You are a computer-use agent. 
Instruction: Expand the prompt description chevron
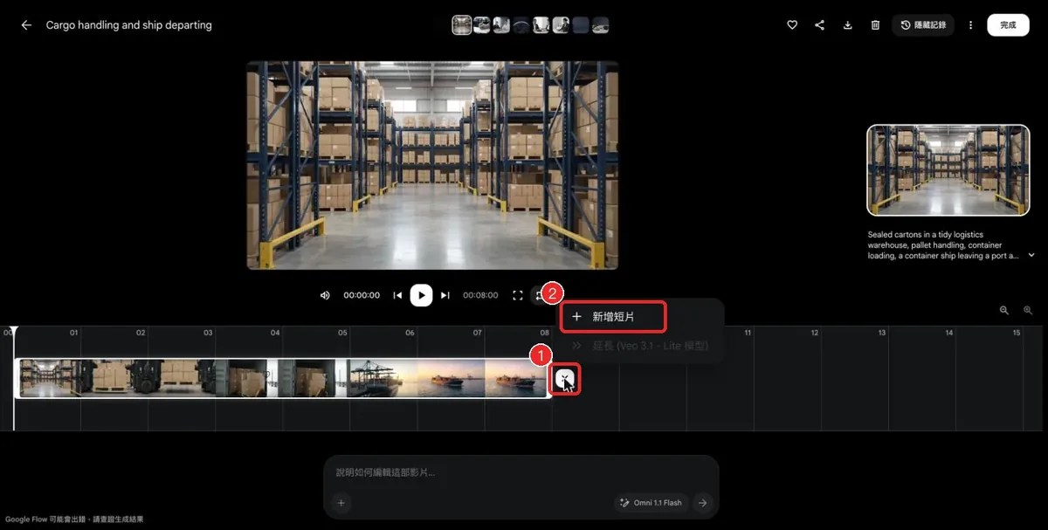[1031, 255]
